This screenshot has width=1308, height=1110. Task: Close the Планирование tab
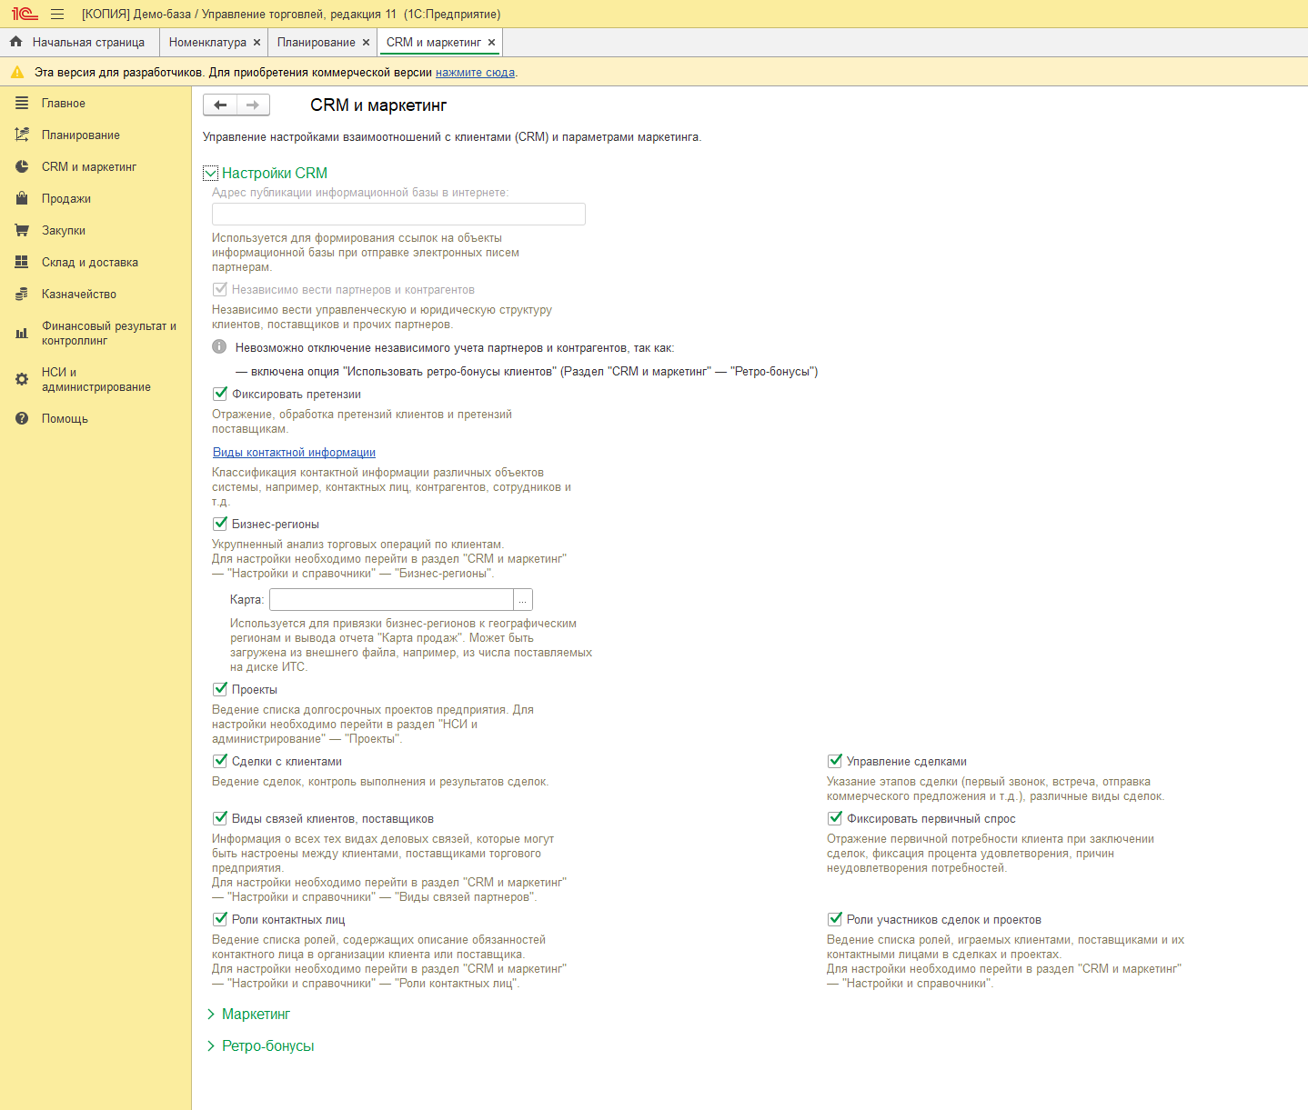367,43
